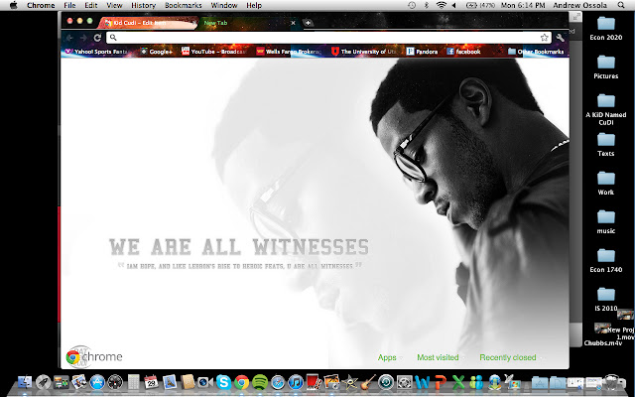Open Skype from the dock

[x=223, y=382]
